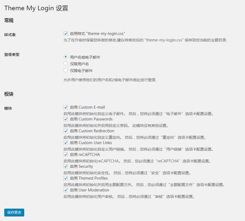This screenshot has width=245, height=221.
Task: Click the 仅限电子邮件 option label
Action: [x=81, y=71]
